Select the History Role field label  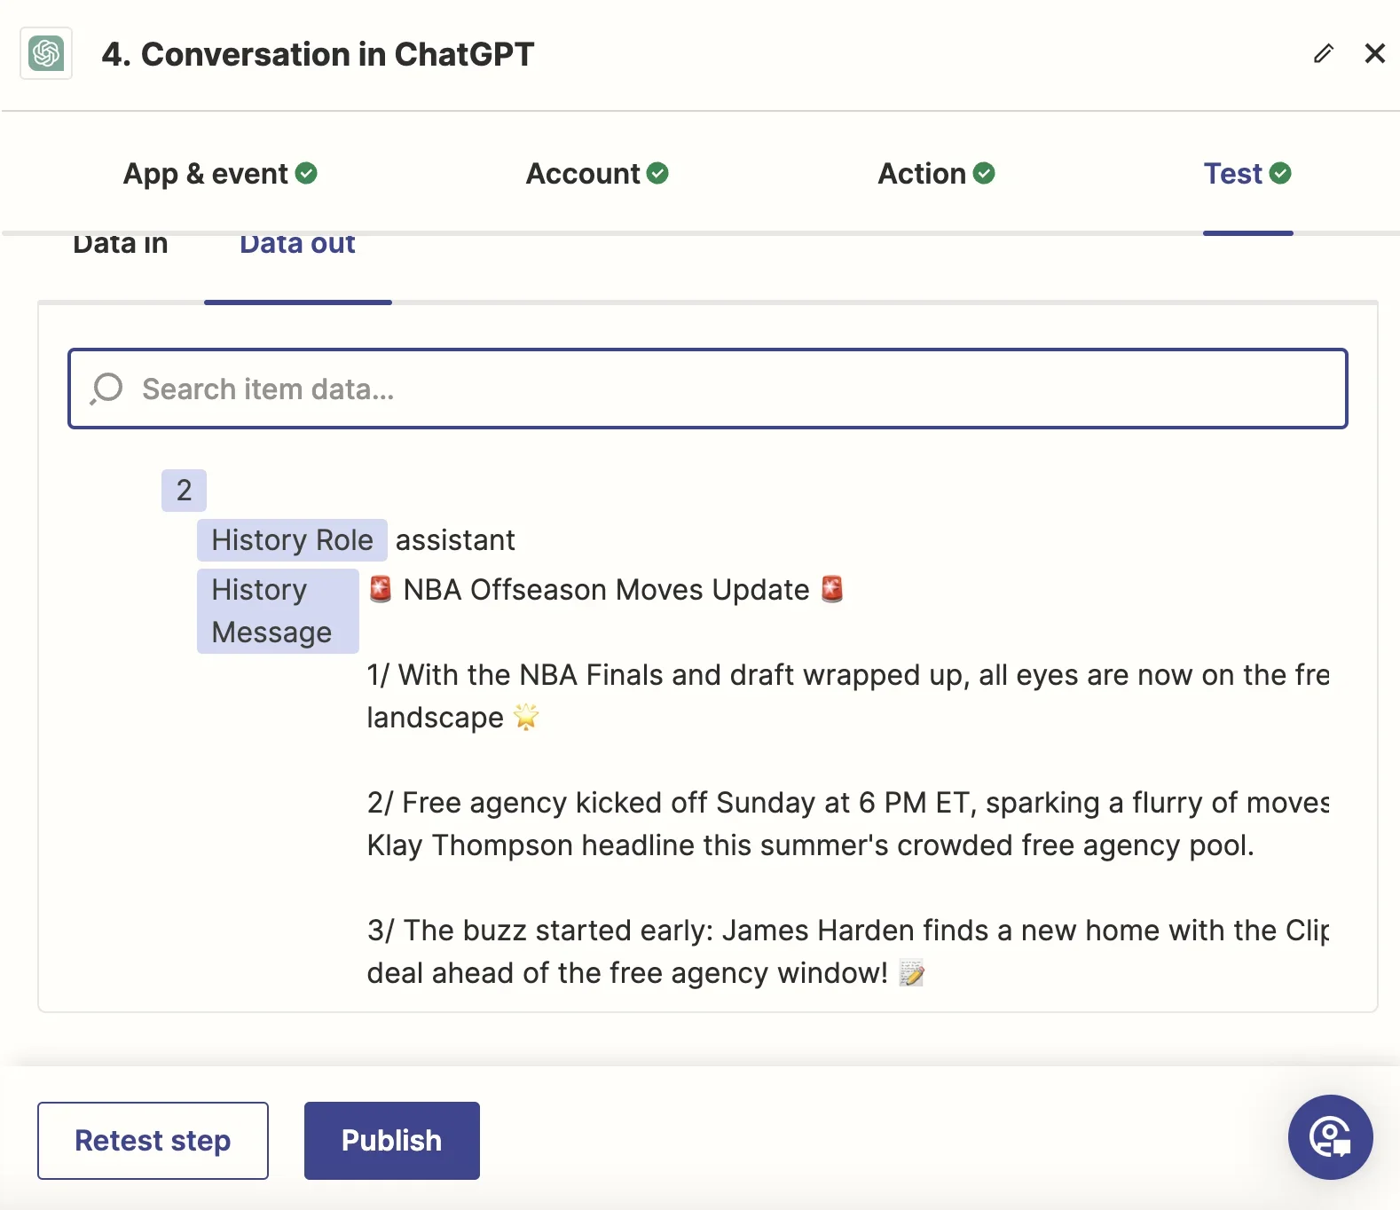click(x=292, y=540)
